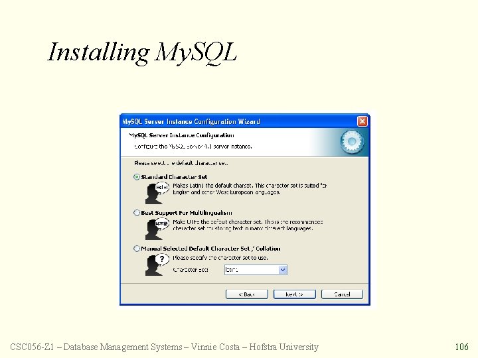
Task: Click 'Please specify the character set to use.'
Action: pos(220,258)
